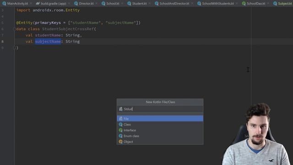
Task: Click the New Kotlin File/Class popup title
Action: [x=160, y=102]
